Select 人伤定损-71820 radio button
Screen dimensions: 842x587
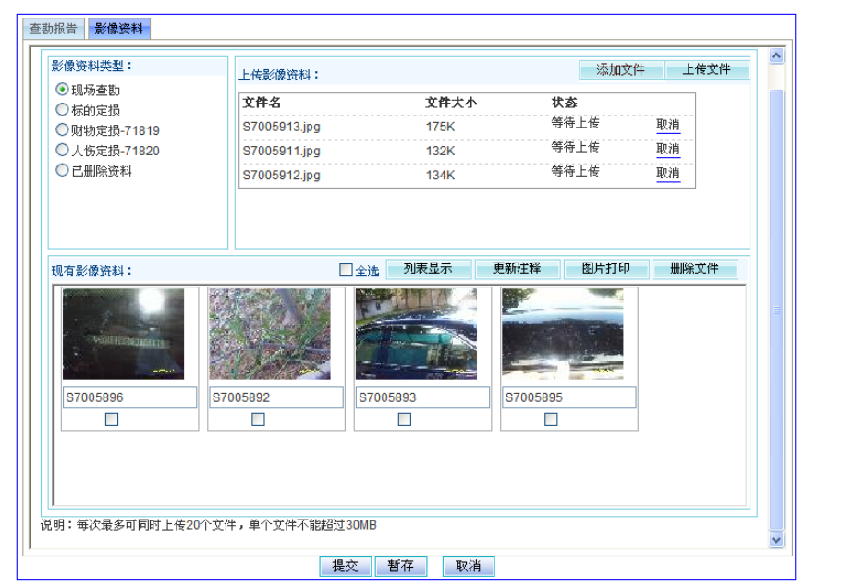(62, 151)
